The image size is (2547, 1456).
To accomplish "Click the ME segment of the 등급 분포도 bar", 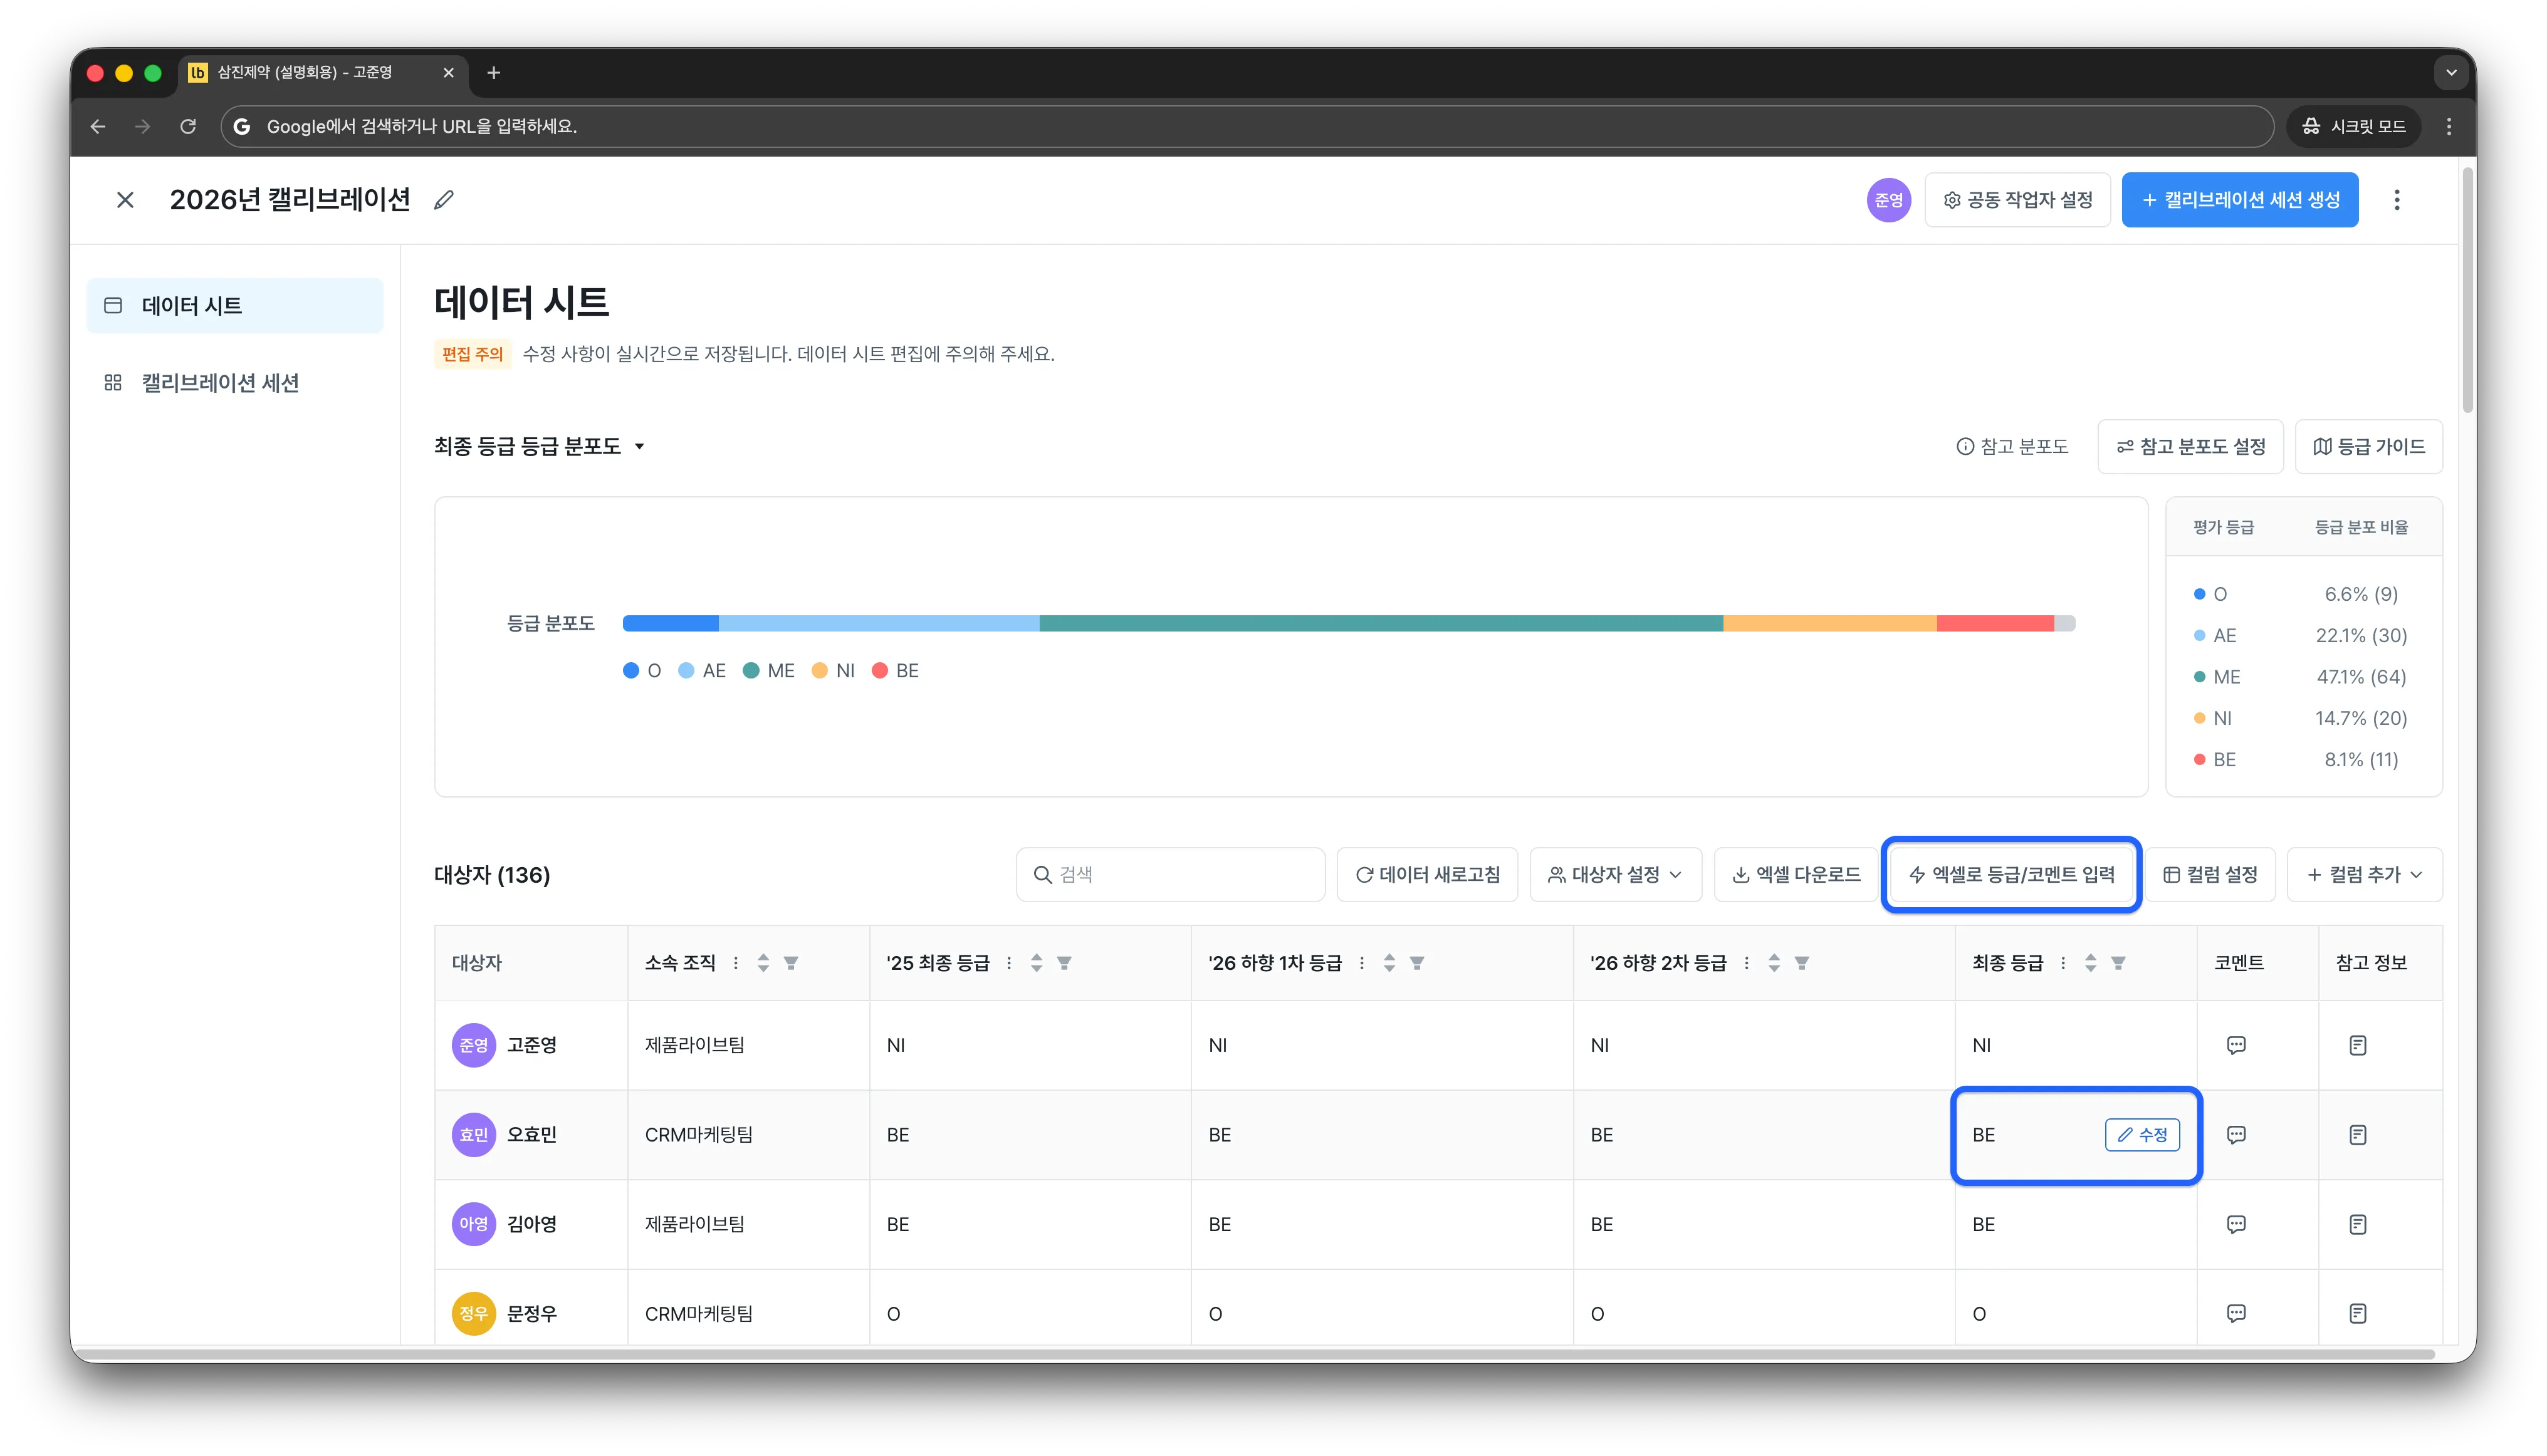I will pyautogui.click(x=1381, y=624).
